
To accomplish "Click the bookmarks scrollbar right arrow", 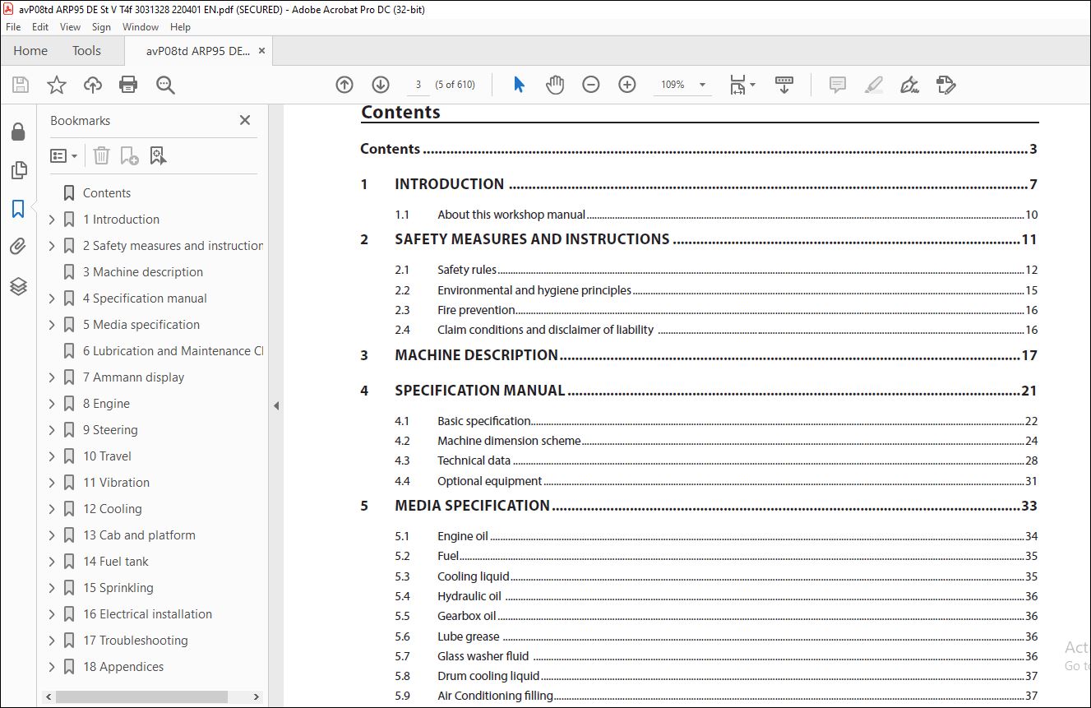I will (x=257, y=696).
